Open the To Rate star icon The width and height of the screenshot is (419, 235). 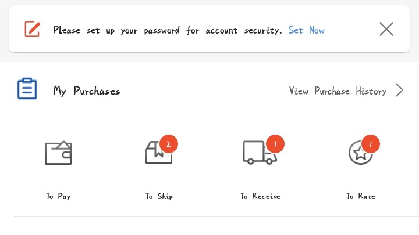pyautogui.click(x=360, y=153)
